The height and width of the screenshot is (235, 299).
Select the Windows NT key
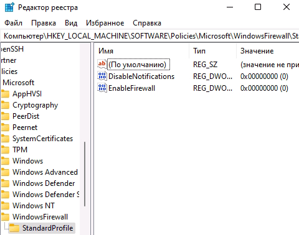[34, 206]
